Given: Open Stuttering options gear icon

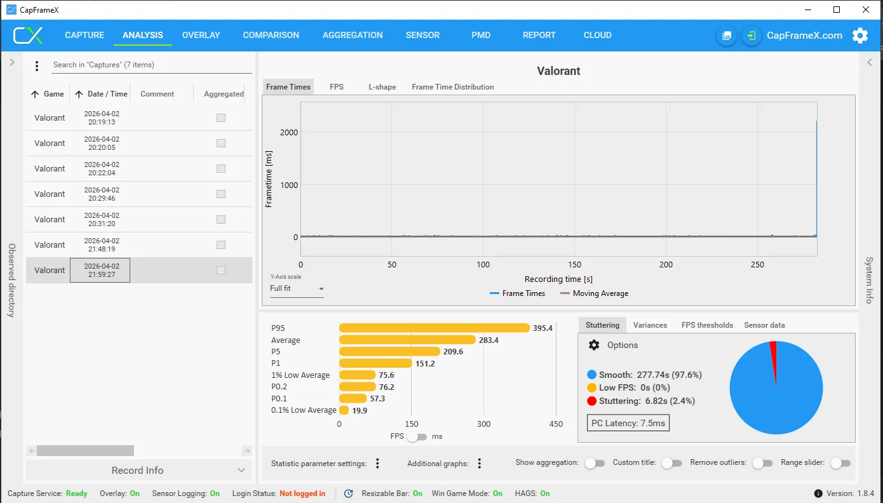Looking at the screenshot, I should [x=594, y=345].
